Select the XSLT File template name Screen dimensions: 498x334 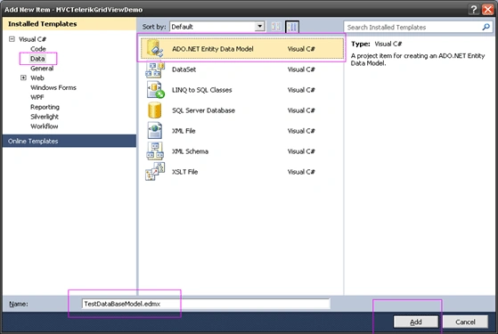184,172
